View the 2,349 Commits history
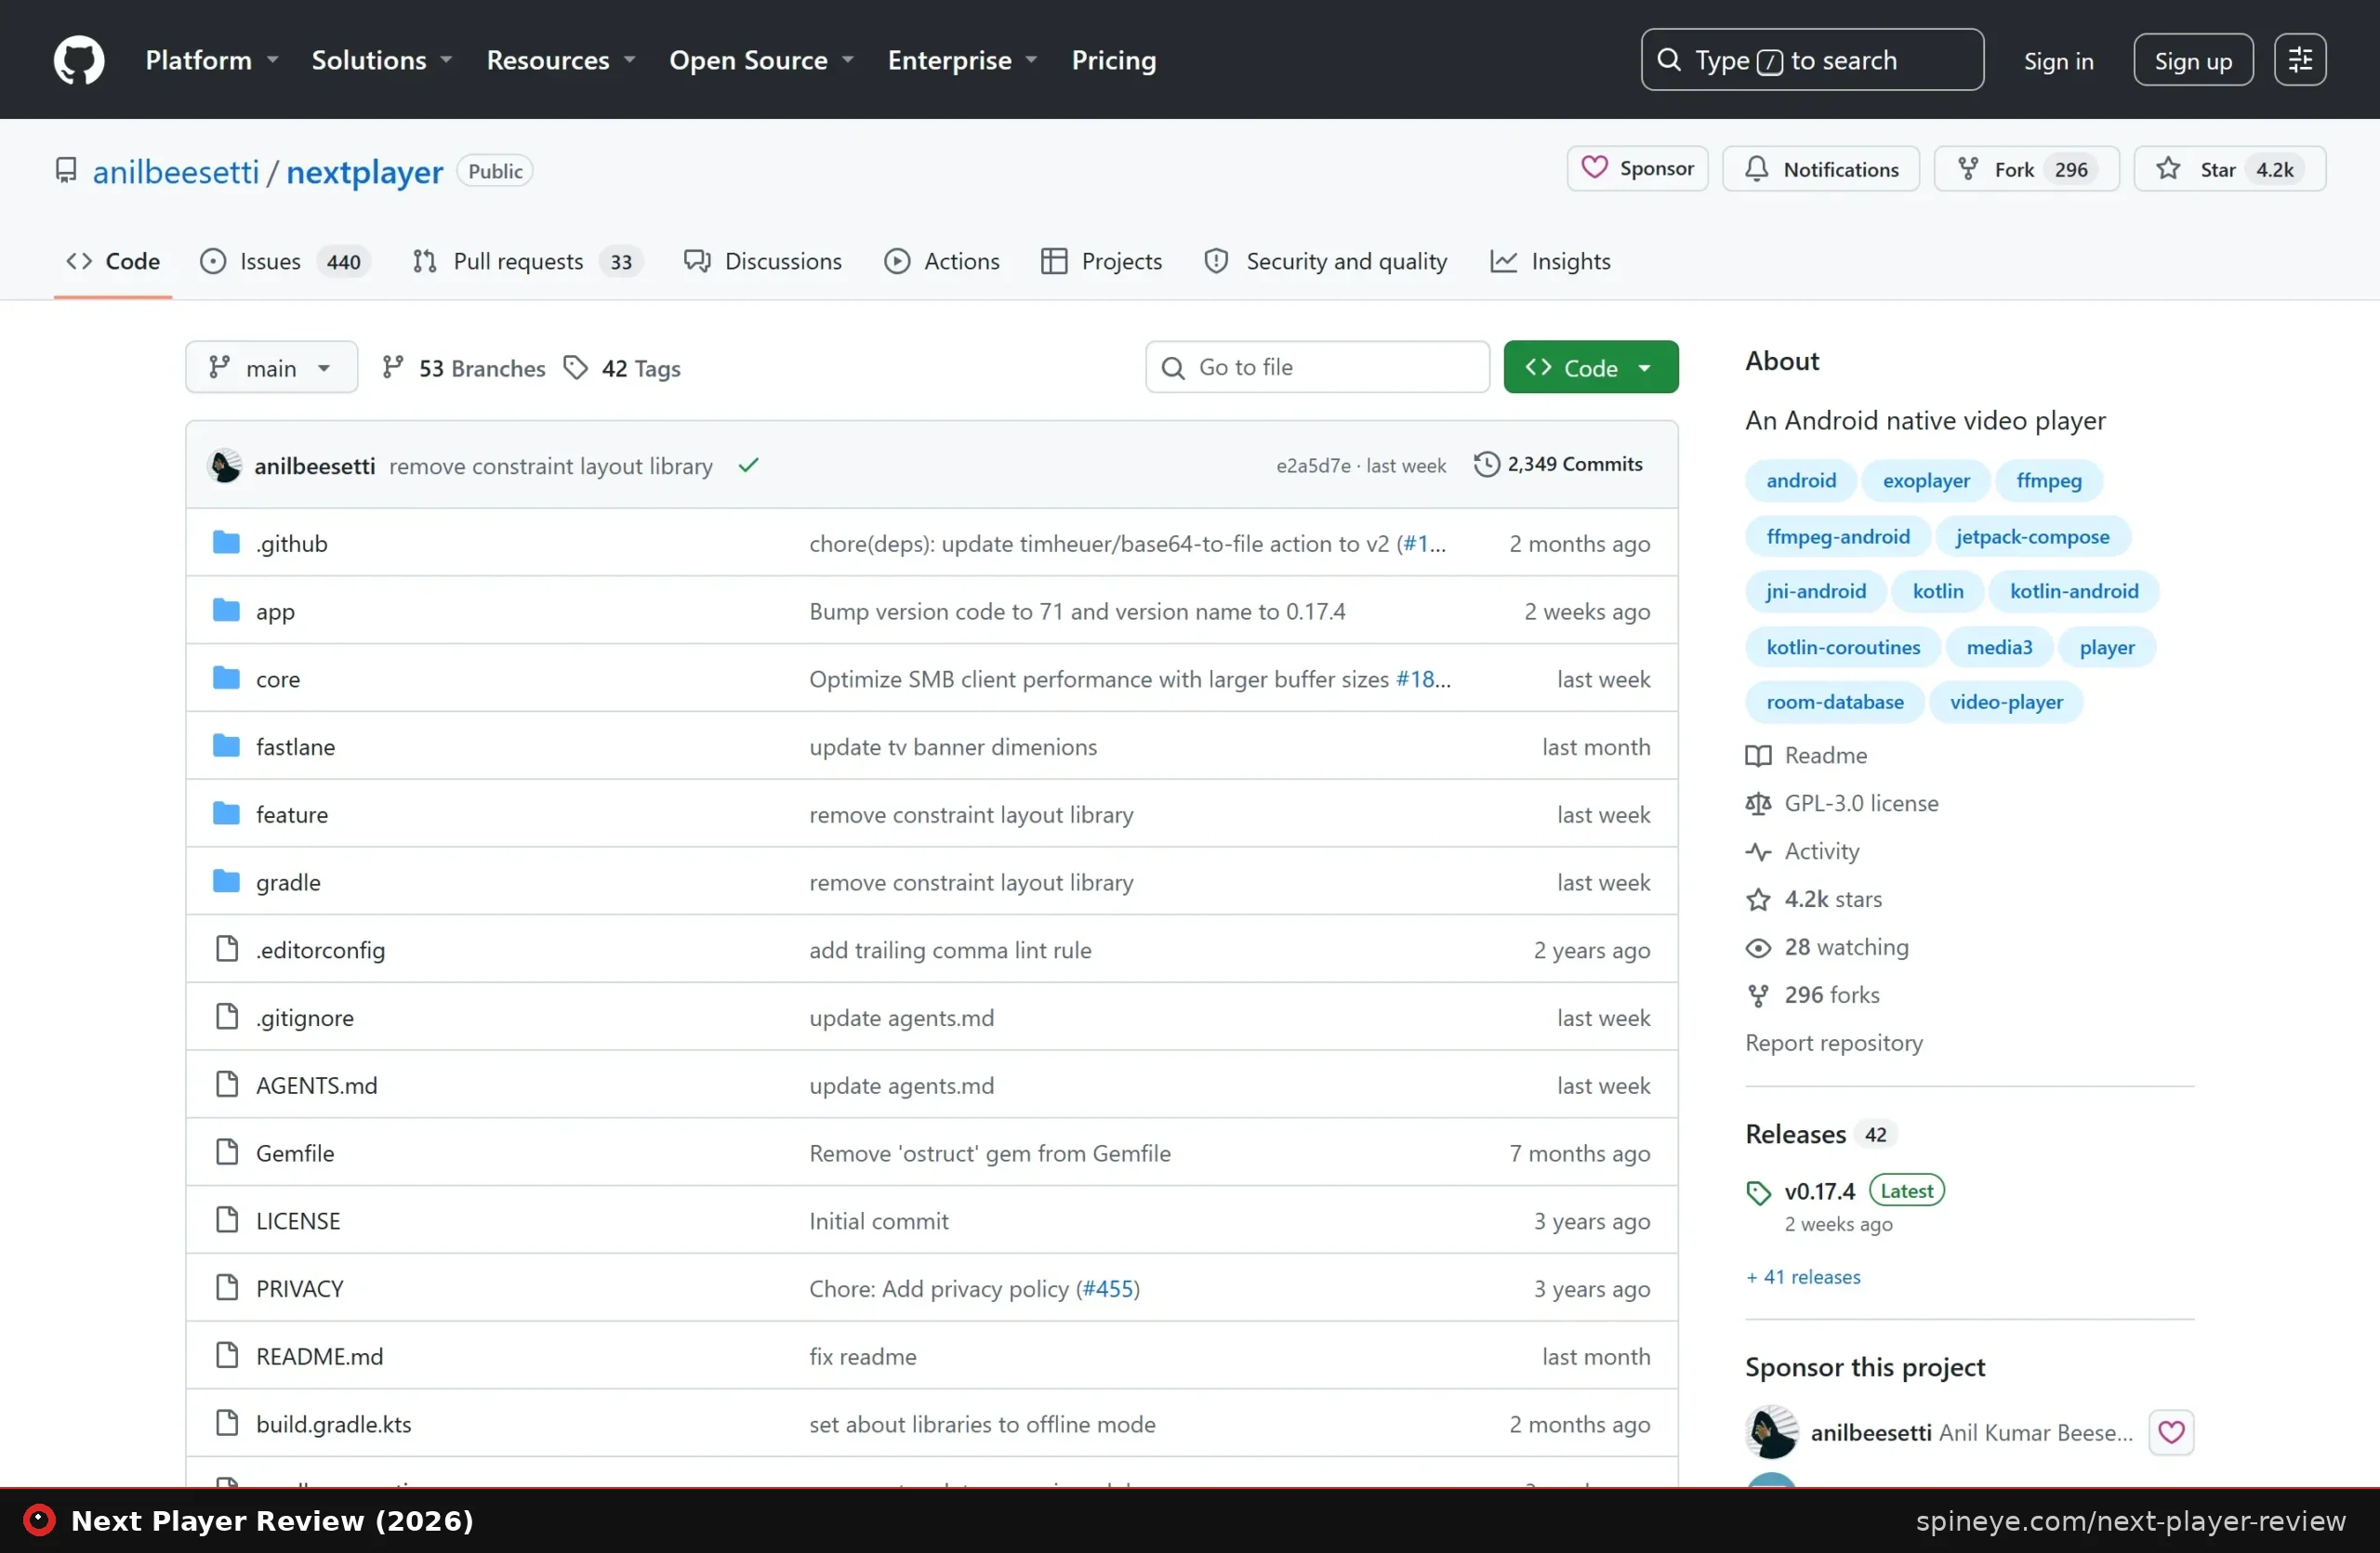 1558,465
